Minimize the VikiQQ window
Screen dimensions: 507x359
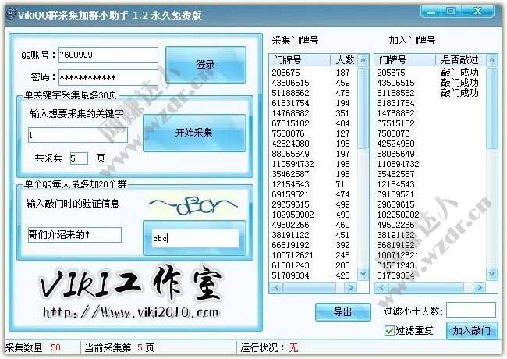[x=431, y=12]
